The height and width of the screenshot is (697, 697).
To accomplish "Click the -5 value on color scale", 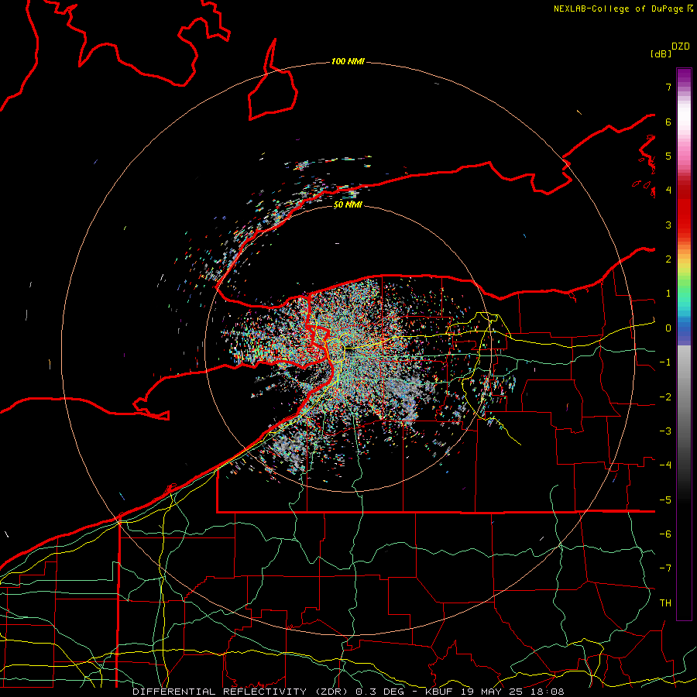I will point(665,500).
